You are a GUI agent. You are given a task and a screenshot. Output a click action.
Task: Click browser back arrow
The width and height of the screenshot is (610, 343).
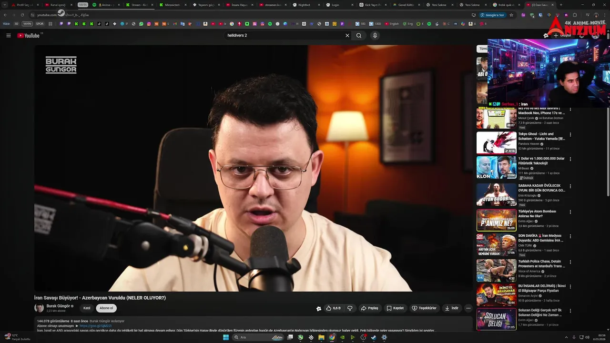[x=5, y=15]
